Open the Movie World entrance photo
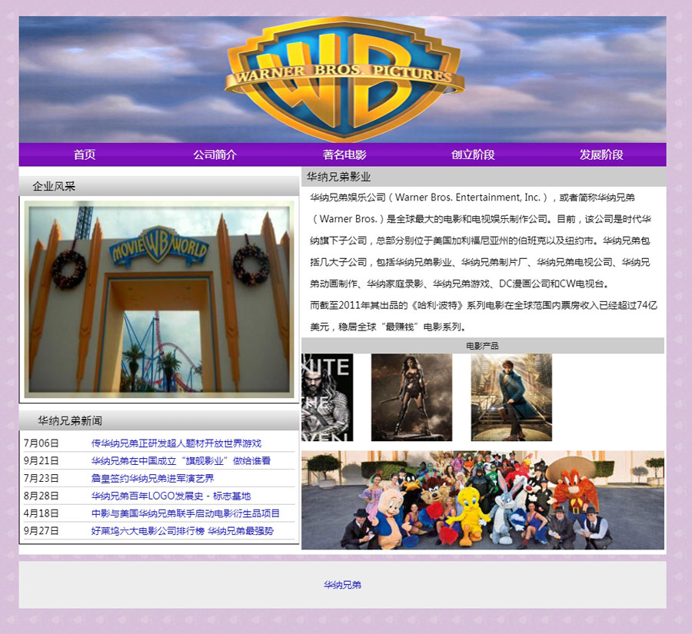 pyautogui.click(x=159, y=299)
